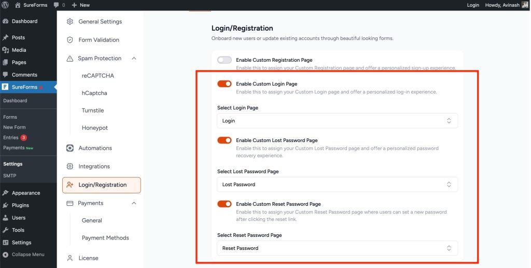
Task: Click the SureForms logo icon in sidebar
Action: [5, 87]
